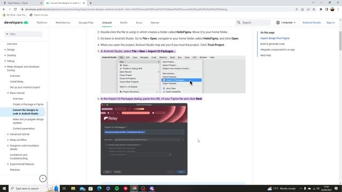
Task: Open the Platform nav tab
Action: (x=42, y=22)
